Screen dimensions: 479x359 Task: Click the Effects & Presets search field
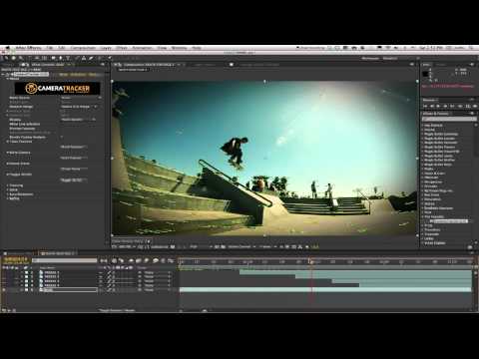[449, 119]
